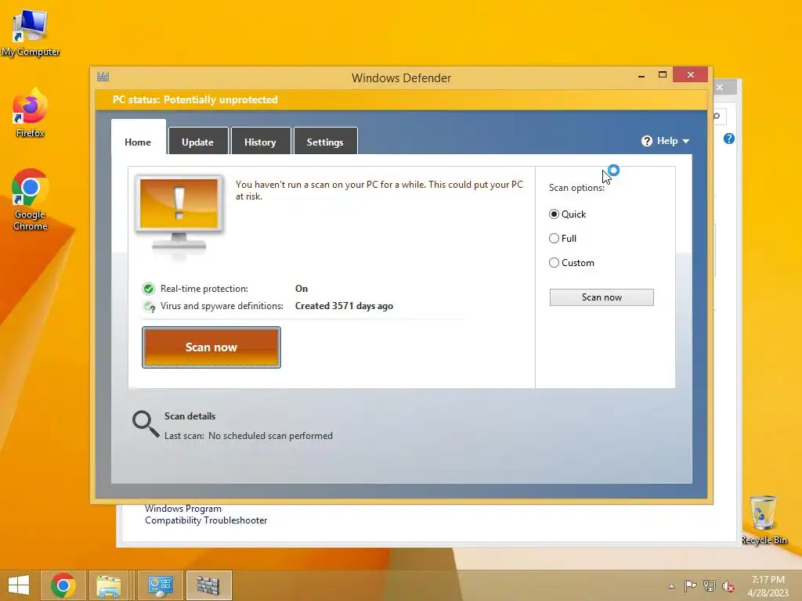802x601 pixels.
Task: Click the muted volume tray icon
Action: click(x=728, y=586)
